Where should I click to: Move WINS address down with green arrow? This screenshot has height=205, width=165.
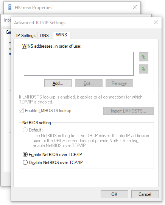pyautogui.click(x=143, y=69)
